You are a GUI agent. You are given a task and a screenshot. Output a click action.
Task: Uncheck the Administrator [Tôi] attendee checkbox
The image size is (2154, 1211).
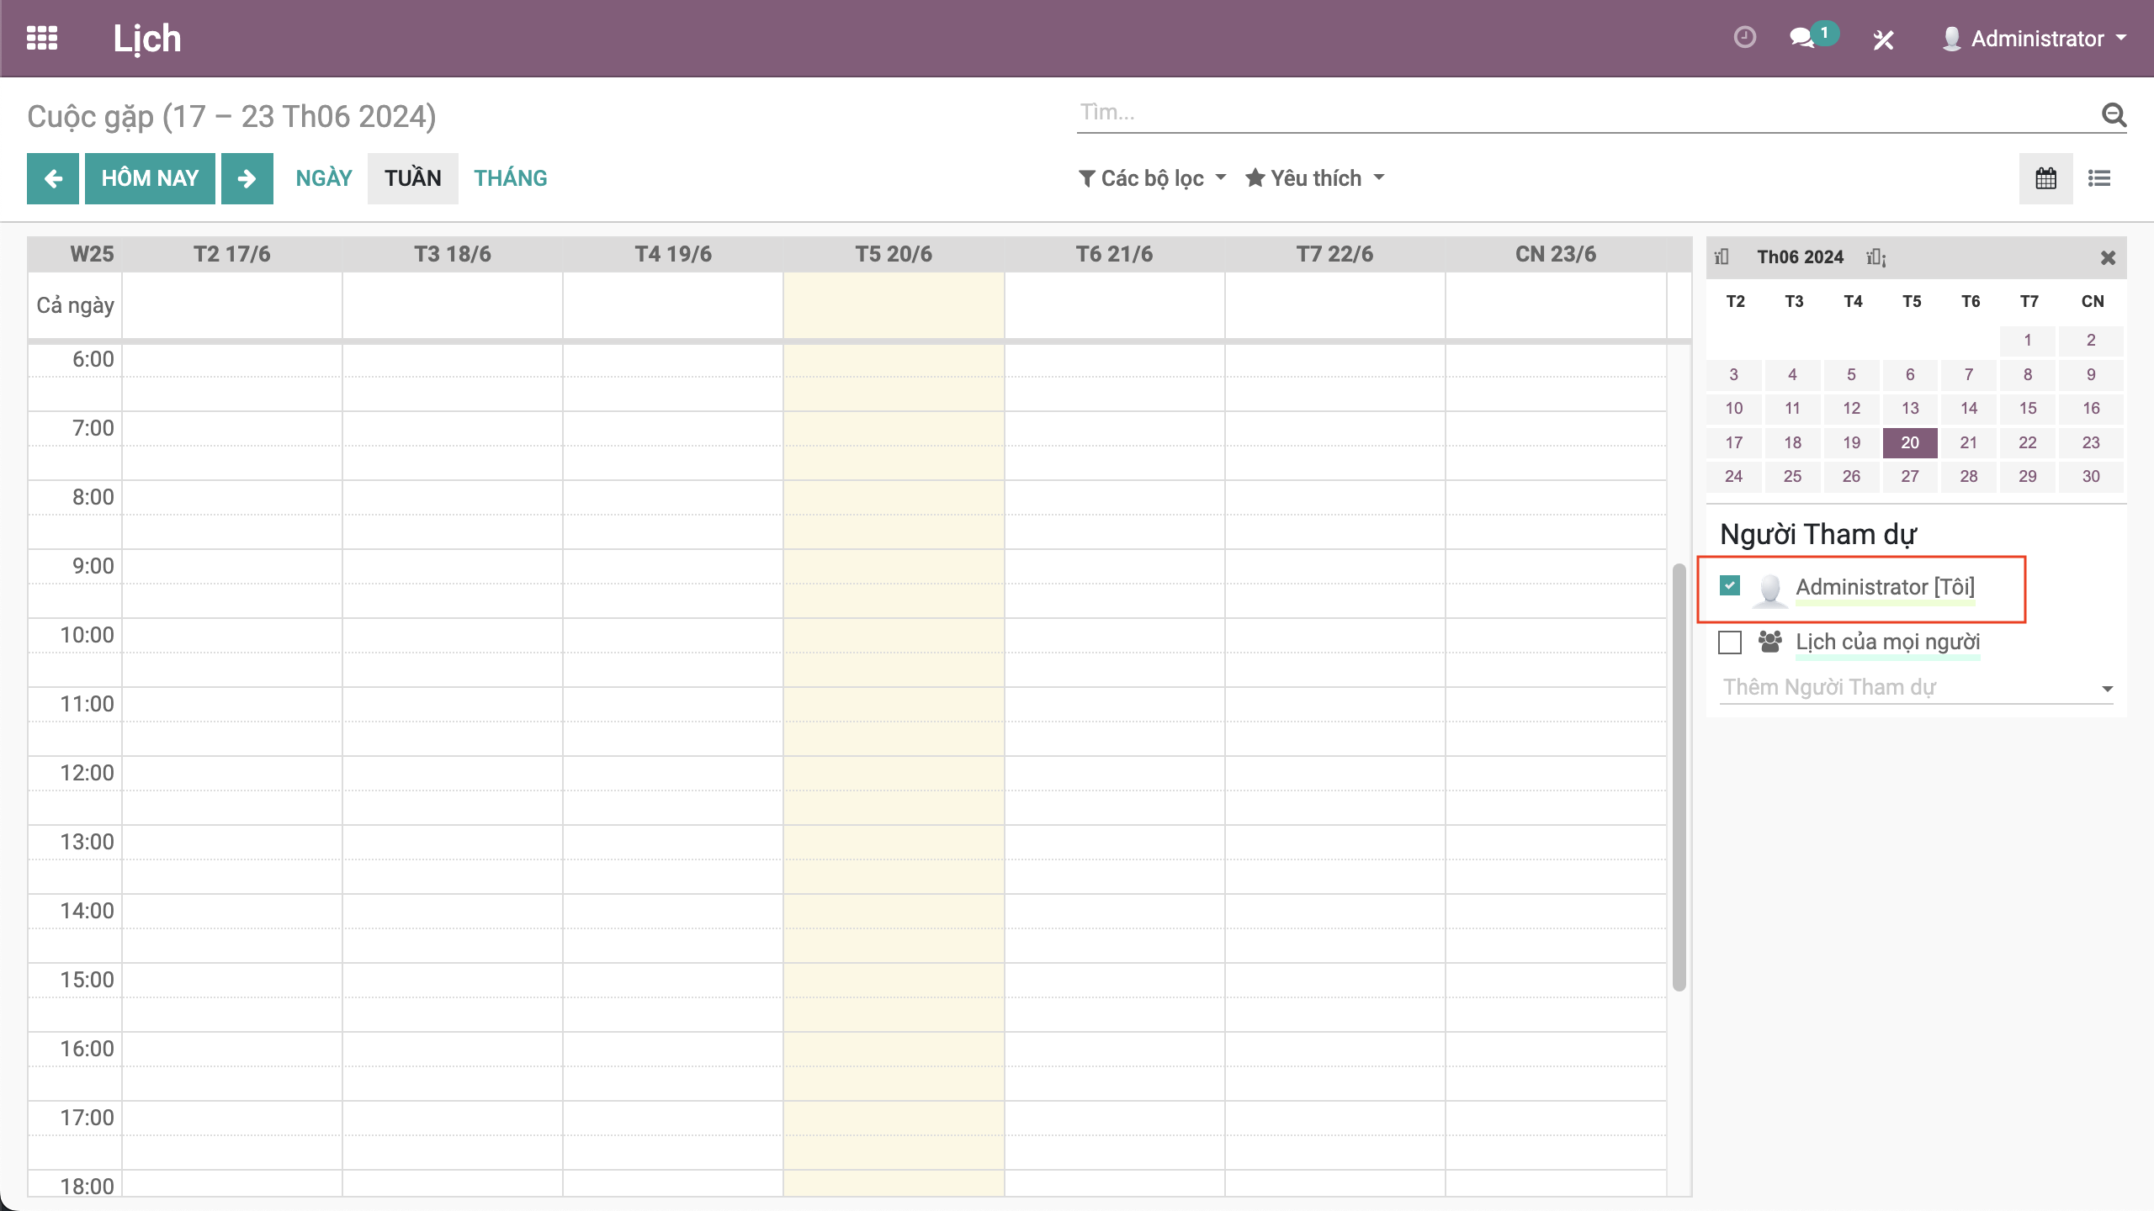pos(1730,586)
